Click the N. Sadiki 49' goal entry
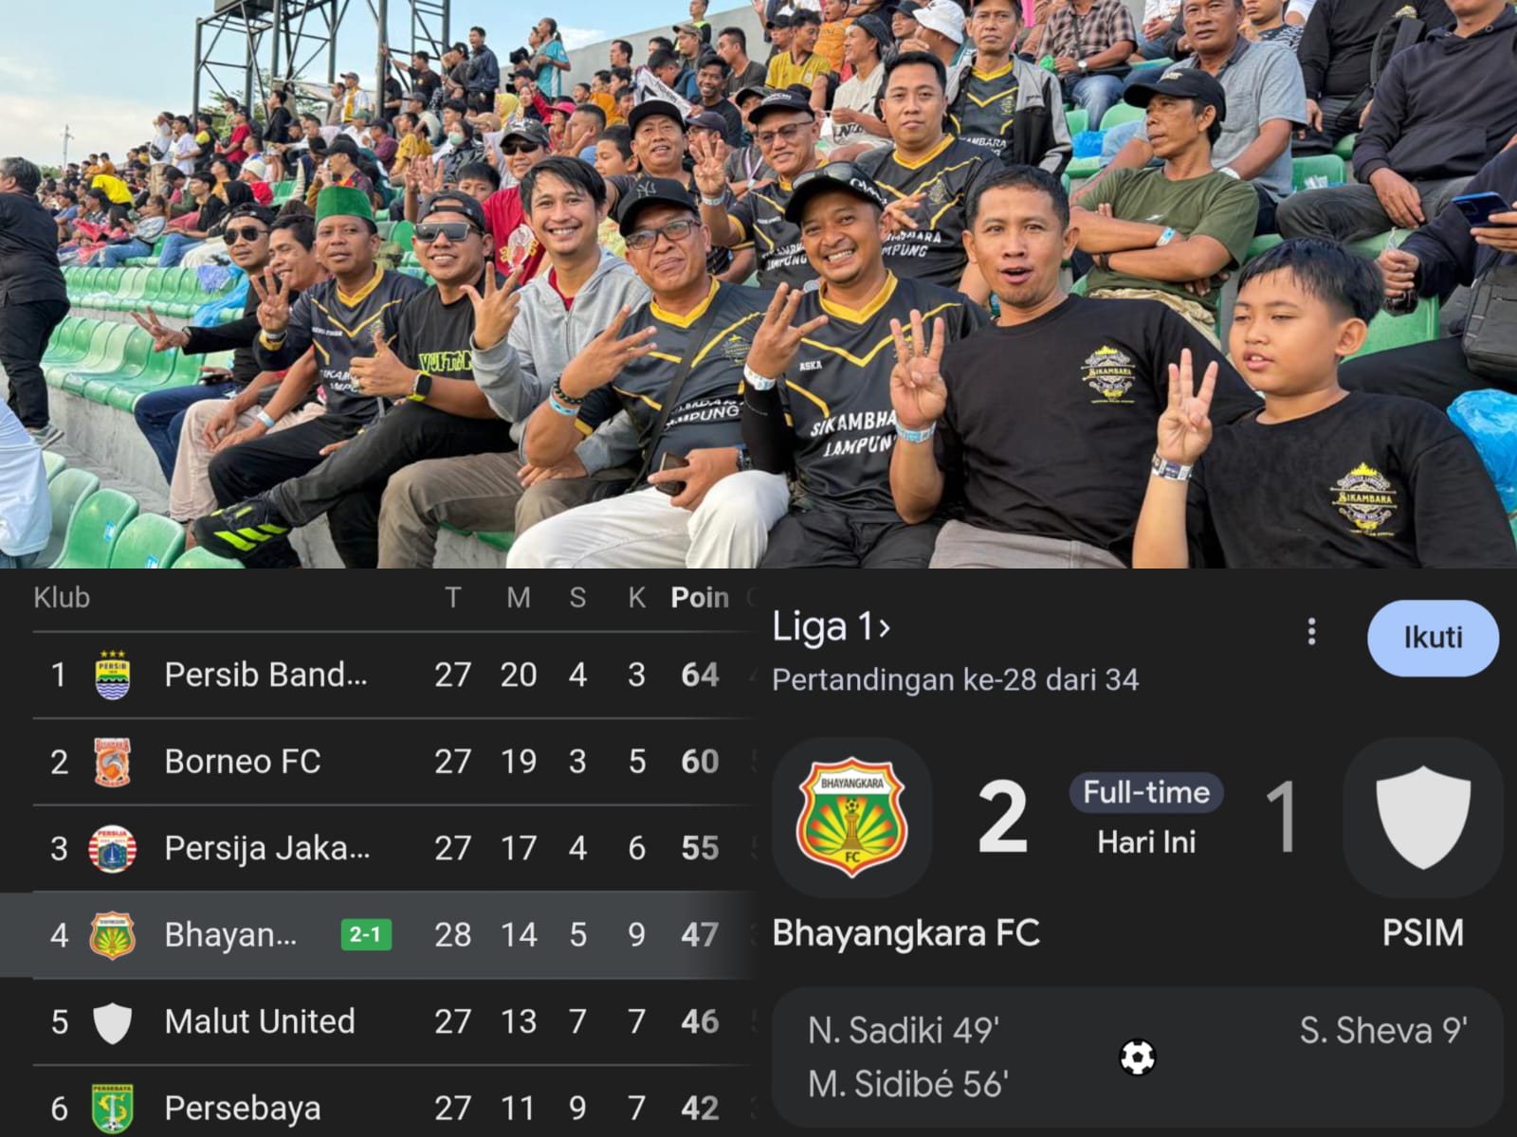The width and height of the screenshot is (1517, 1137). pyautogui.click(x=904, y=1030)
